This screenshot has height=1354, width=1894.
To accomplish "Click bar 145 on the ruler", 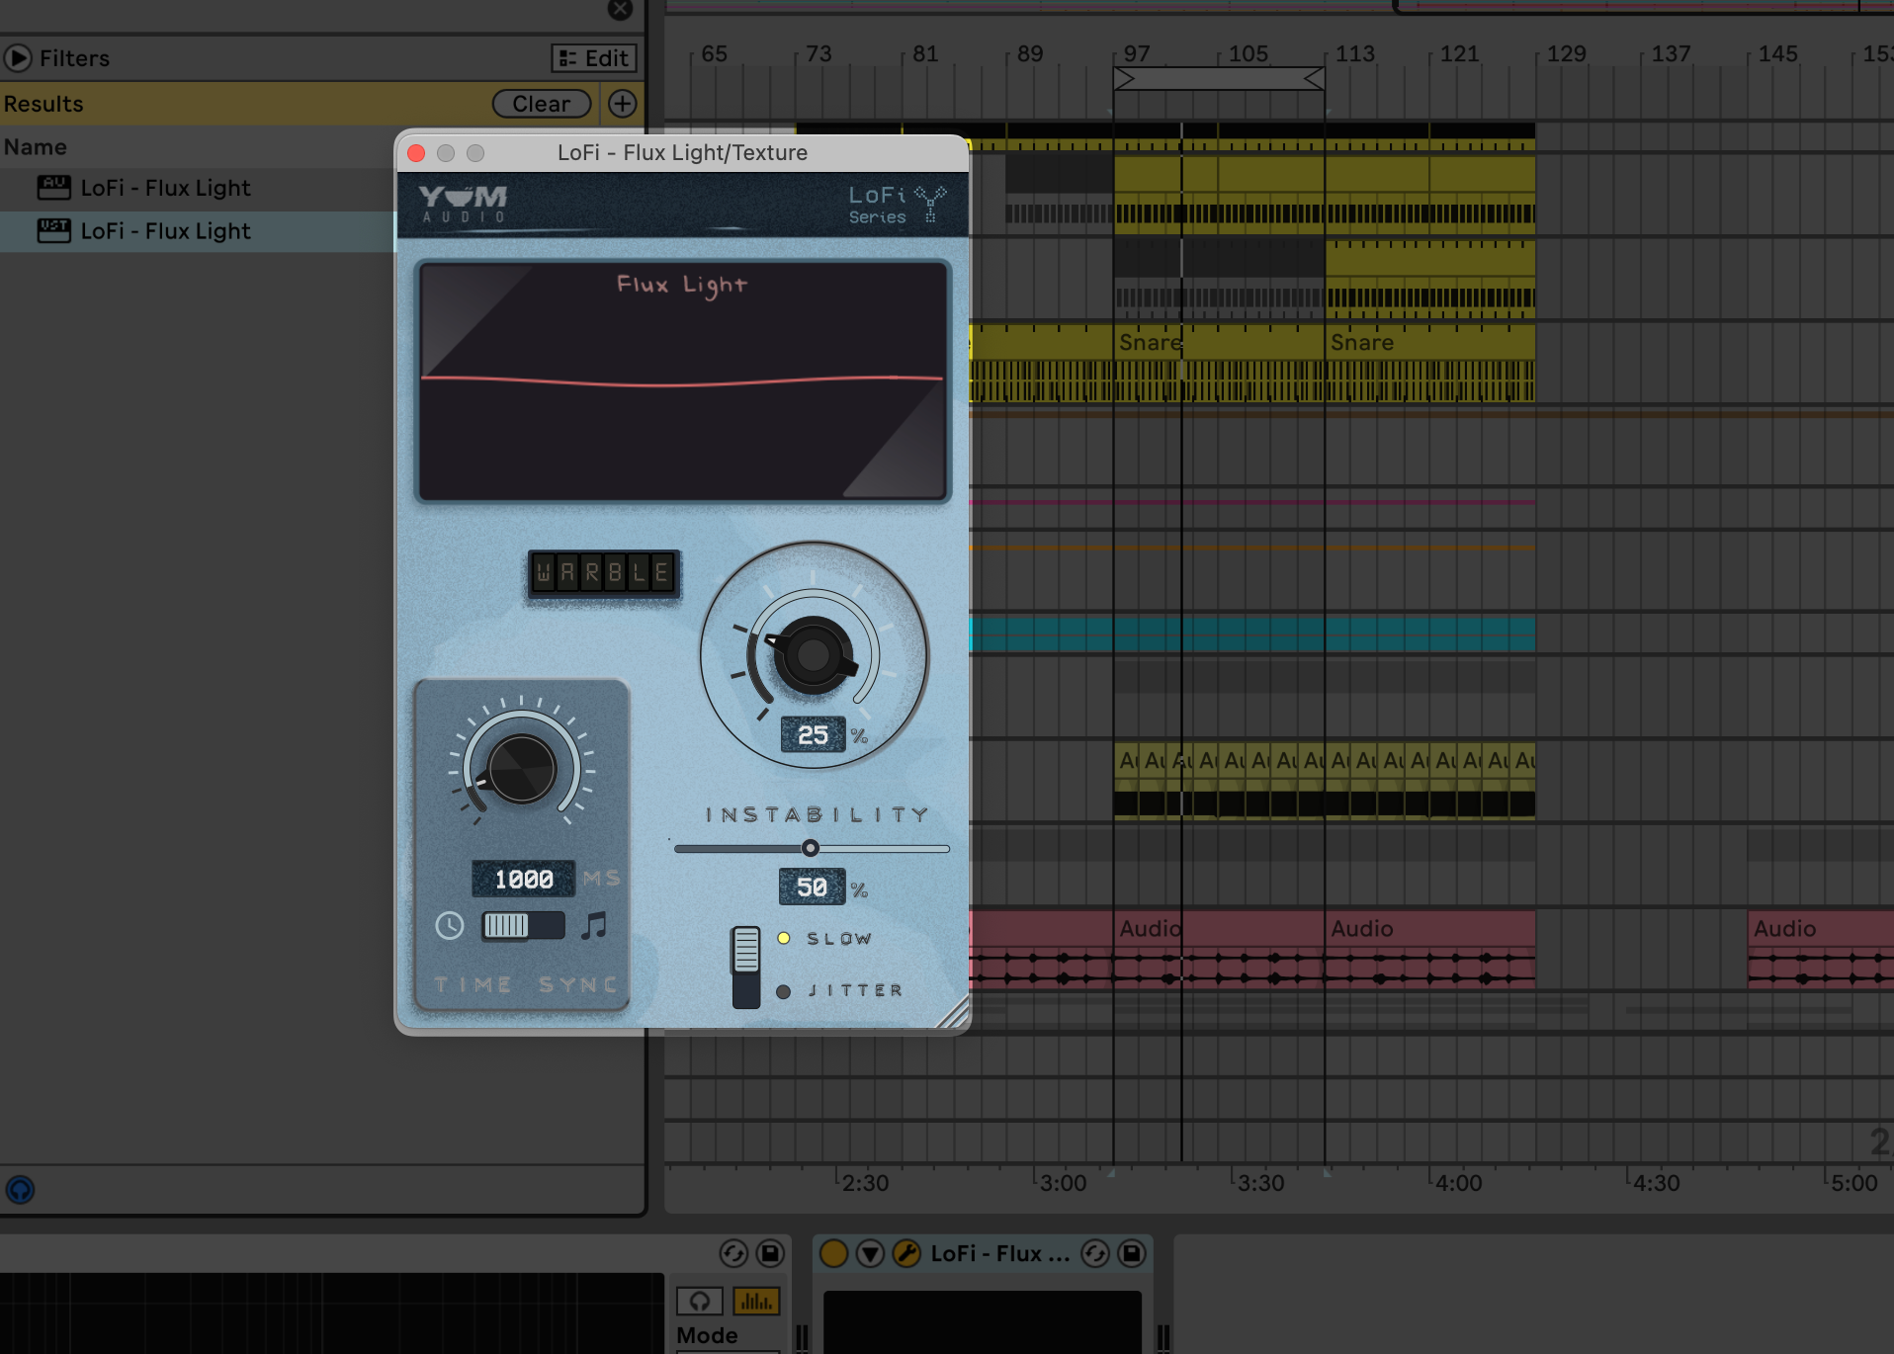I will [x=1777, y=53].
